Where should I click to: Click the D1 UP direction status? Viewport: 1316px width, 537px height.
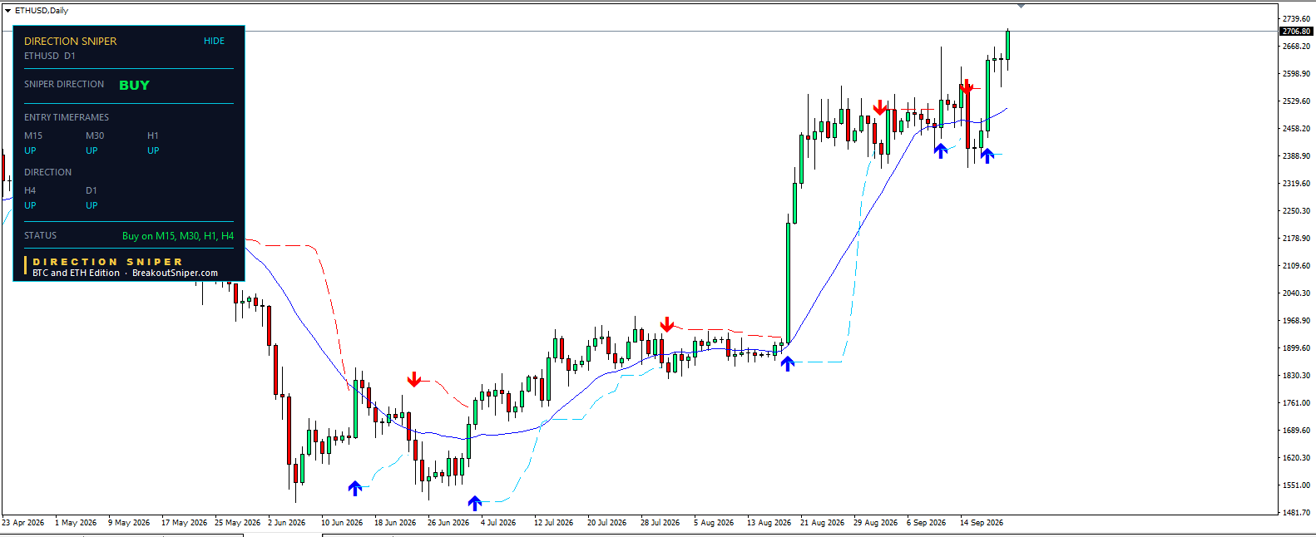tap(92, 205)
